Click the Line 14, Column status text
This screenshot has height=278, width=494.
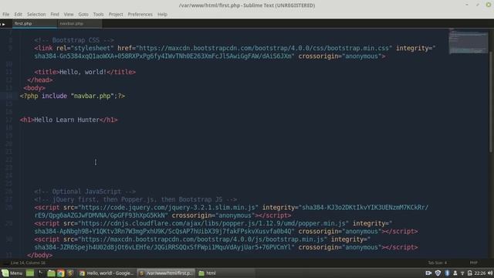(28, 263)
